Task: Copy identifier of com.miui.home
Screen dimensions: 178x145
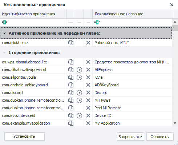Action: point(71,43)
